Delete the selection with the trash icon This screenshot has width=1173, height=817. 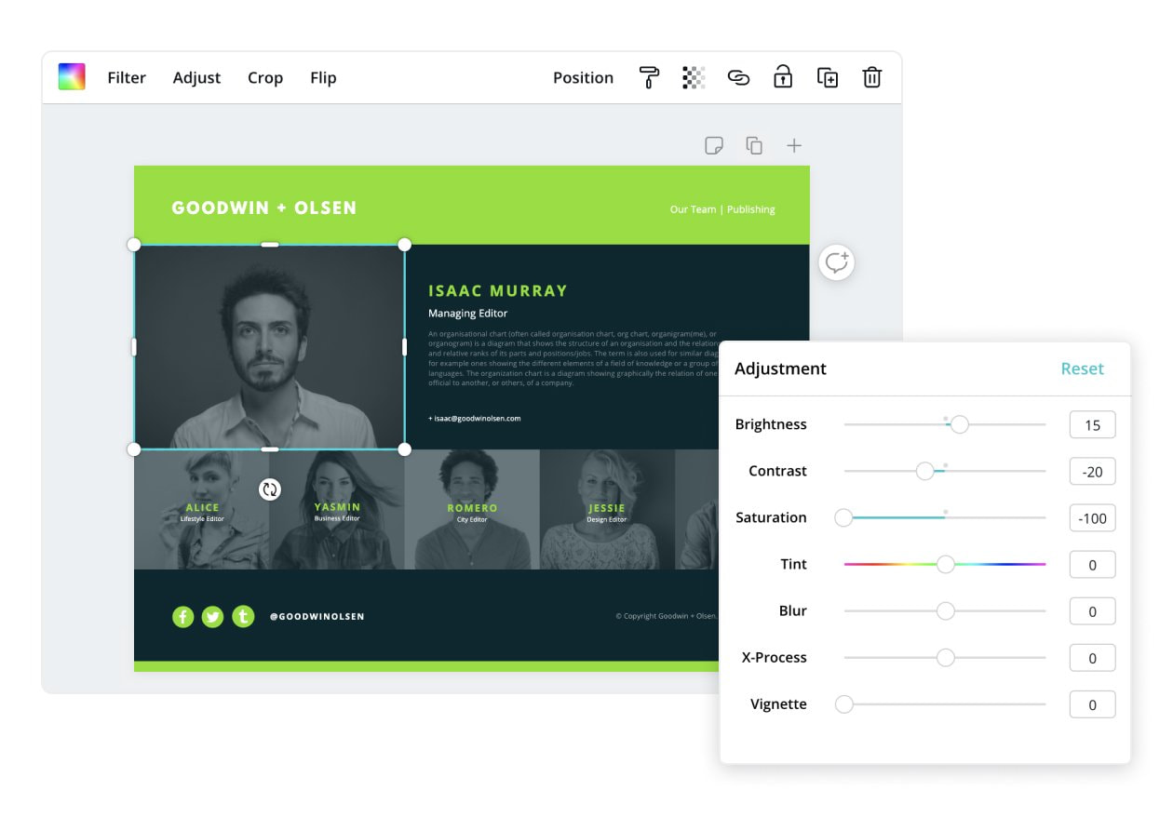pos(871,78)
